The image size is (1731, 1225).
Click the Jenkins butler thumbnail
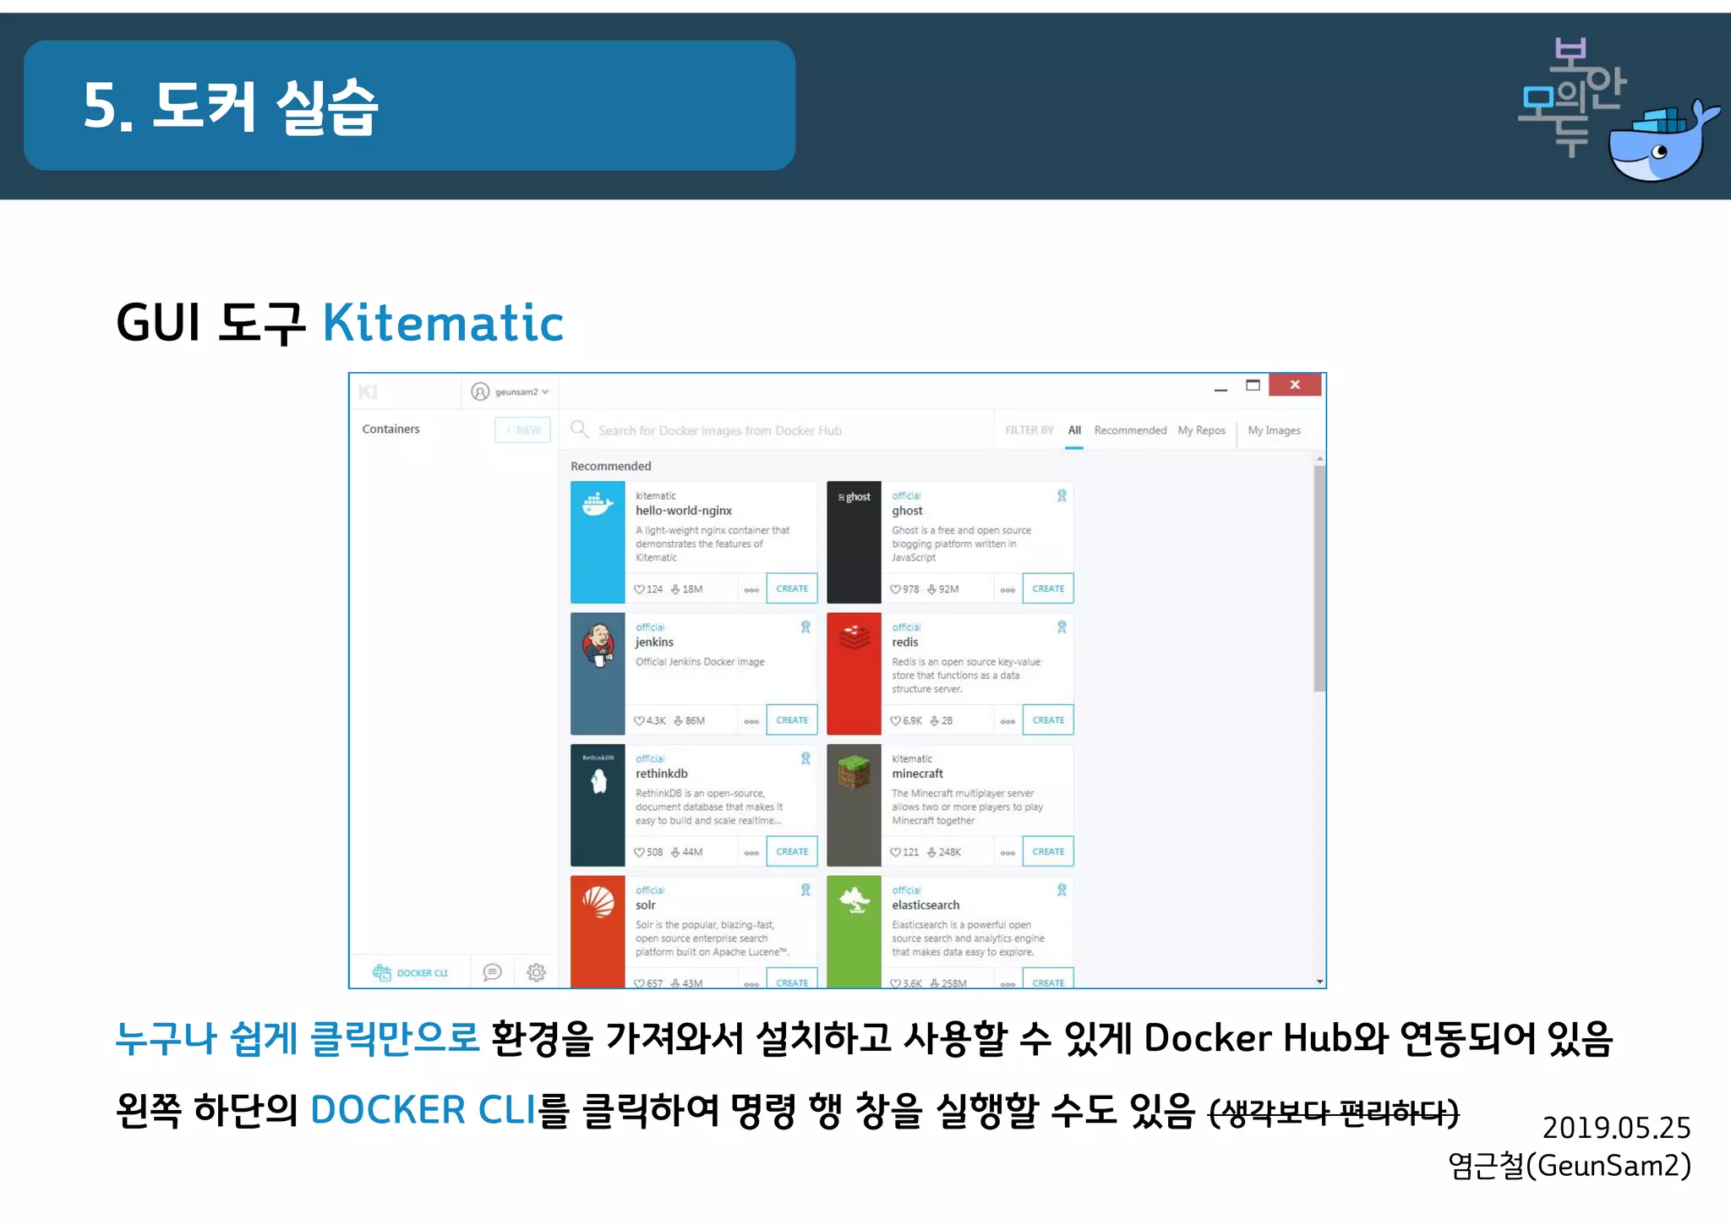point(598,674)
